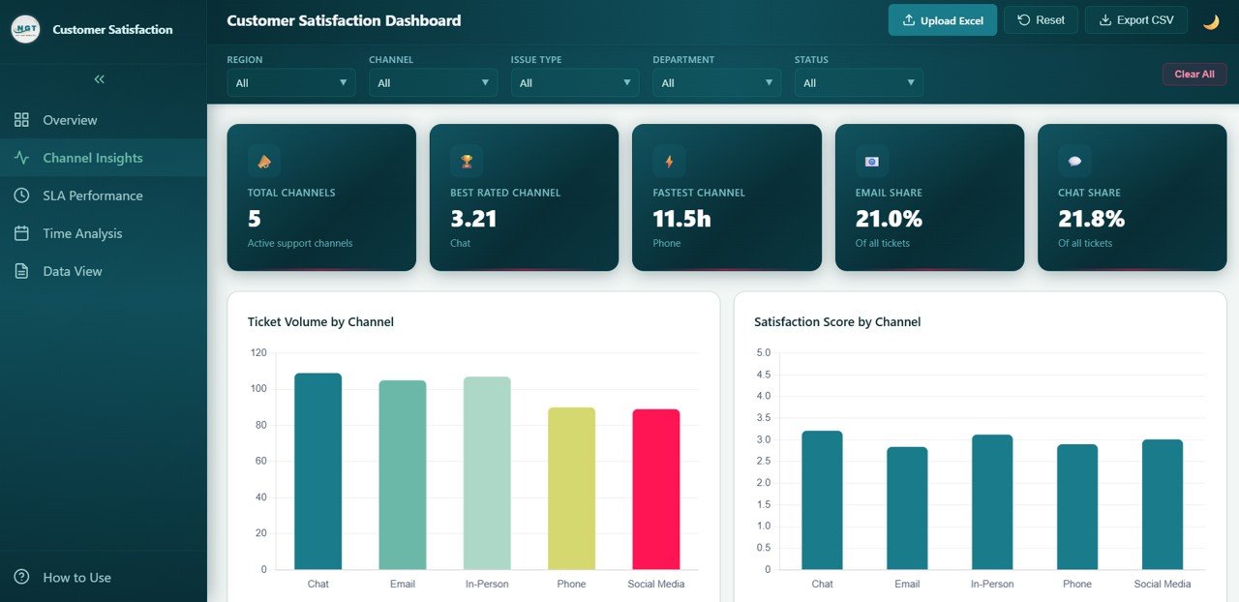
Task: Switch to the SLA Performance section
Action: [92, 195]
